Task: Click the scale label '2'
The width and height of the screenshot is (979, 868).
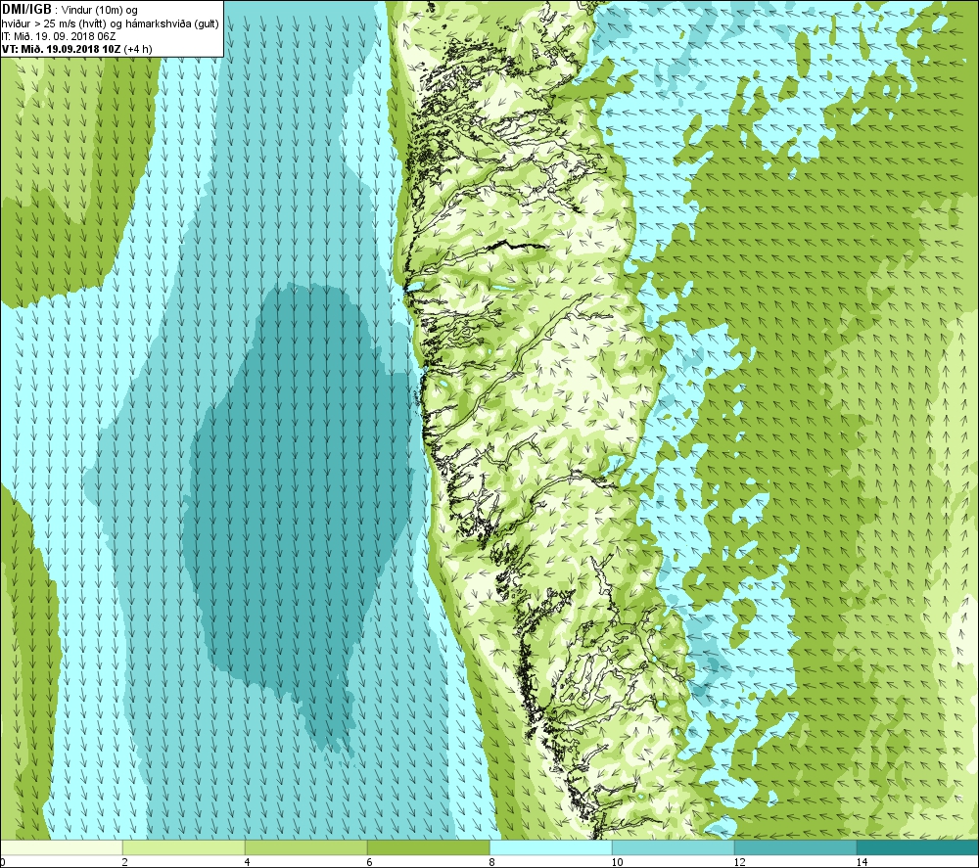Action: 125,862
